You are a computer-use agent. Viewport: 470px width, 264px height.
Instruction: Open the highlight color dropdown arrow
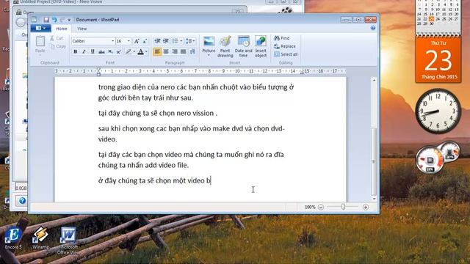[134, 52]
